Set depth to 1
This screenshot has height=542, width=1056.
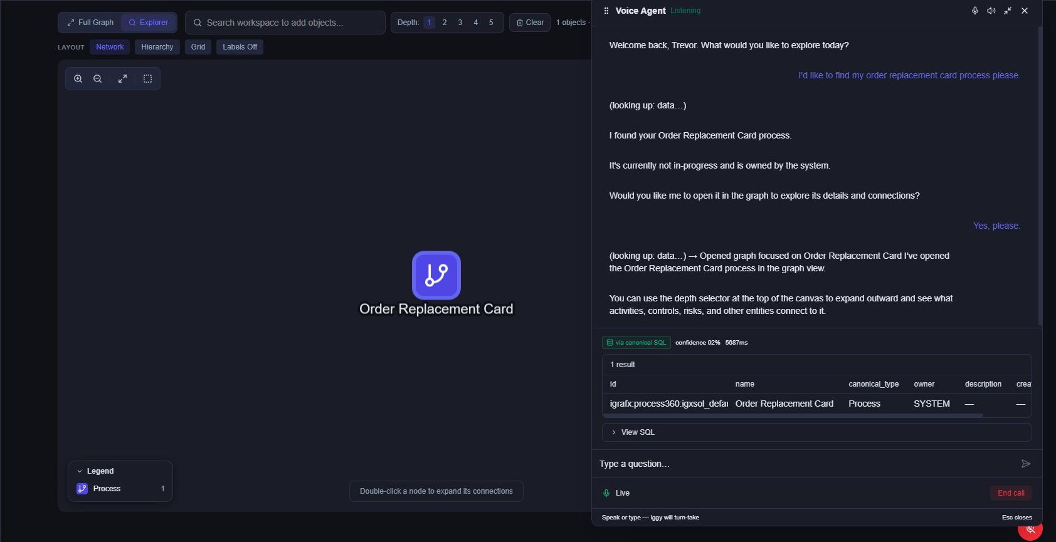[x=429, y=23]
